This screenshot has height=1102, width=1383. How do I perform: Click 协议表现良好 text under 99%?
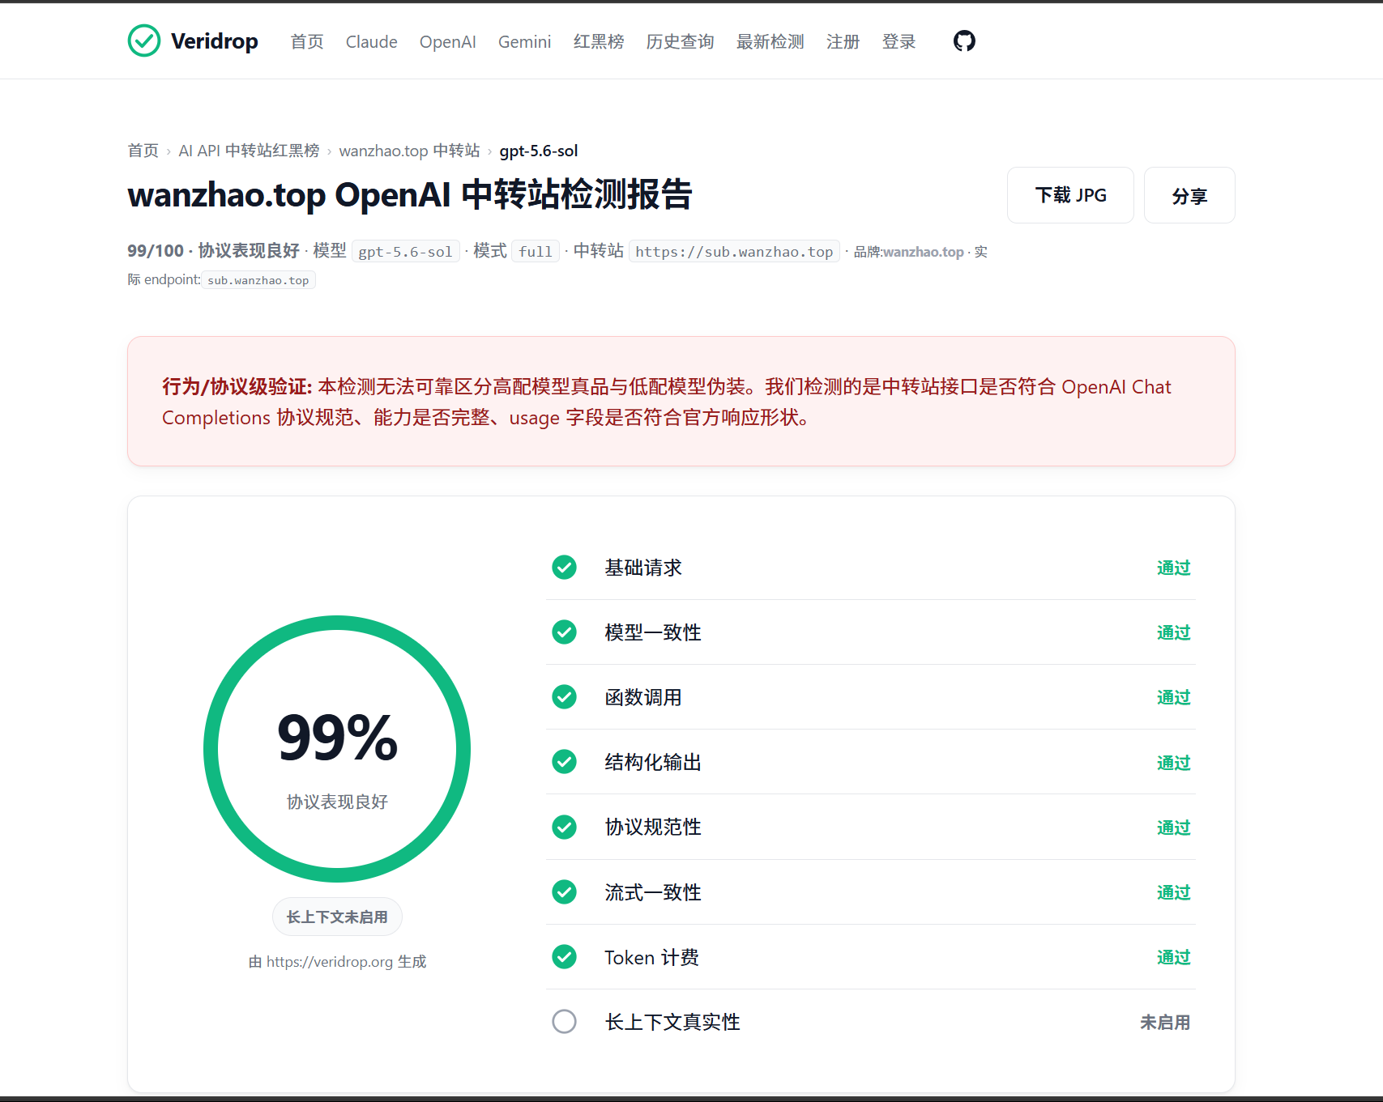(337, 802)
